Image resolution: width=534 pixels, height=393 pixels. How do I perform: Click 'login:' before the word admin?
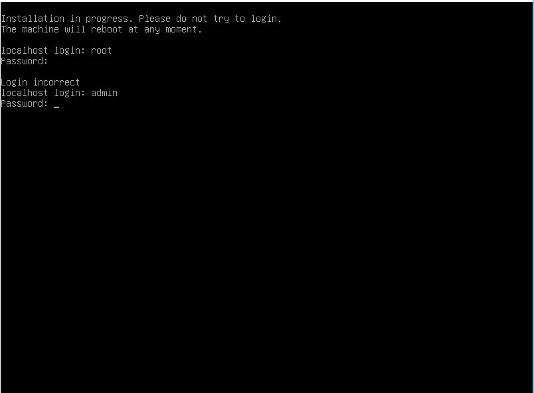click(70, 93)
